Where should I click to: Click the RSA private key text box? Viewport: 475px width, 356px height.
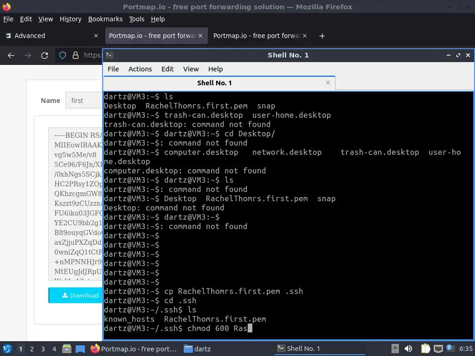(76, 204)
